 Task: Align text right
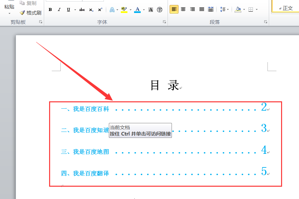tap(192, 9)
